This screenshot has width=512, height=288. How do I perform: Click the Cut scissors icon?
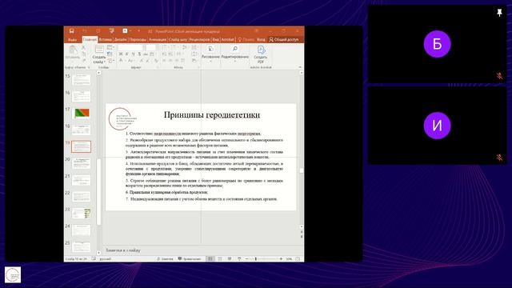pos(83,47)
